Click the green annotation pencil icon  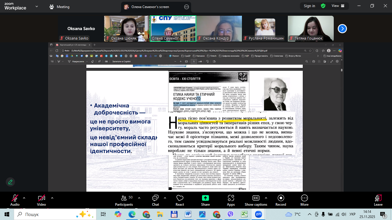pos(10,182)
